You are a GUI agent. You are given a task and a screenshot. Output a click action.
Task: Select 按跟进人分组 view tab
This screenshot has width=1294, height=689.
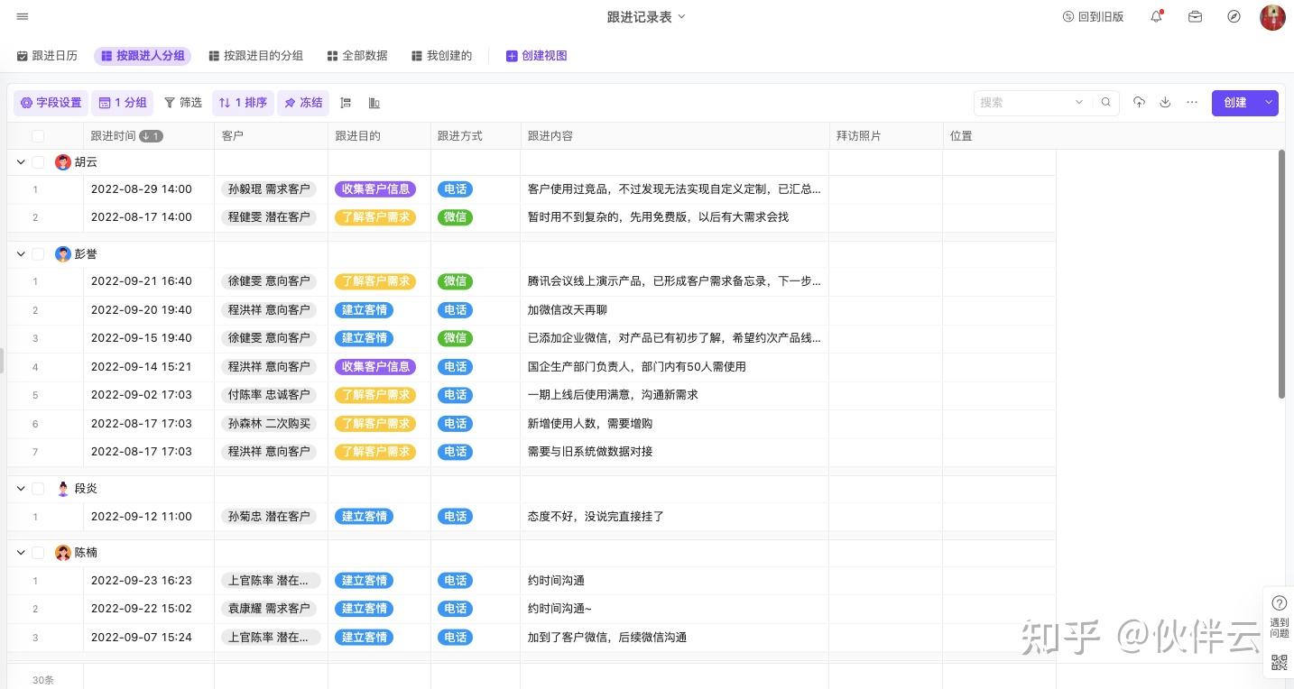[x=143, y=56]
